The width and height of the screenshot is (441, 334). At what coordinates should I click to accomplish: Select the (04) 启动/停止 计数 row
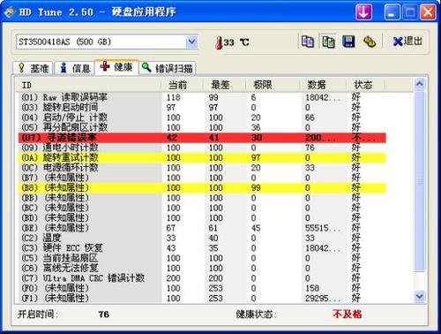point(202,118)
